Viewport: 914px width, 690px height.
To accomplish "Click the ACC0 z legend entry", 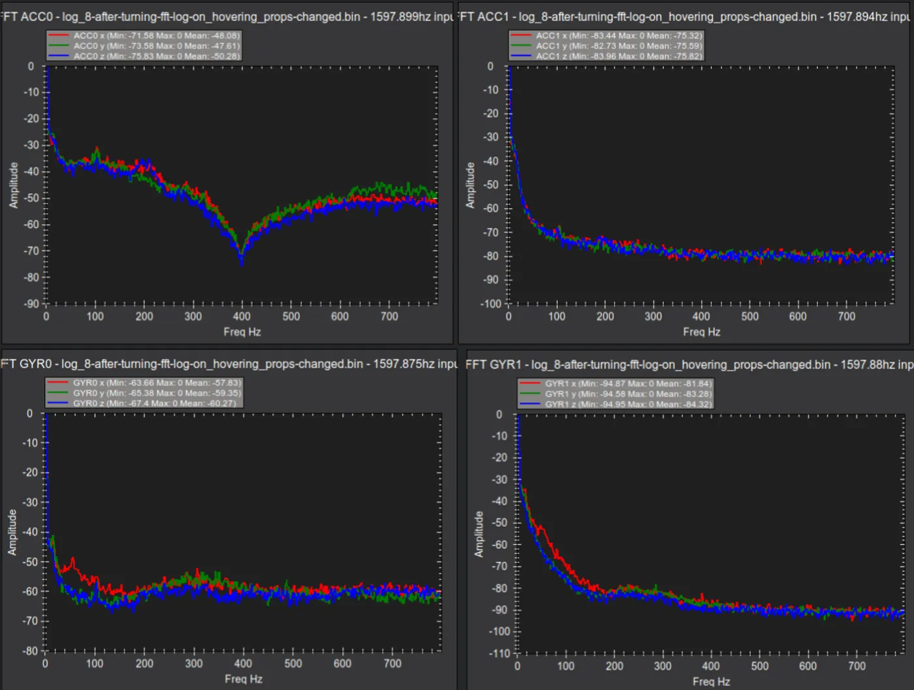I will point(144,56).
